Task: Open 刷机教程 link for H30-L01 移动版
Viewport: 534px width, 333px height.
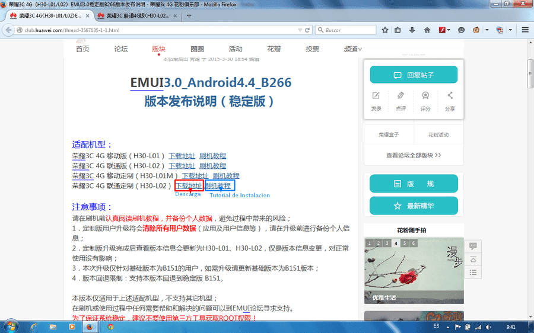Action: click(x=213, y=156)
